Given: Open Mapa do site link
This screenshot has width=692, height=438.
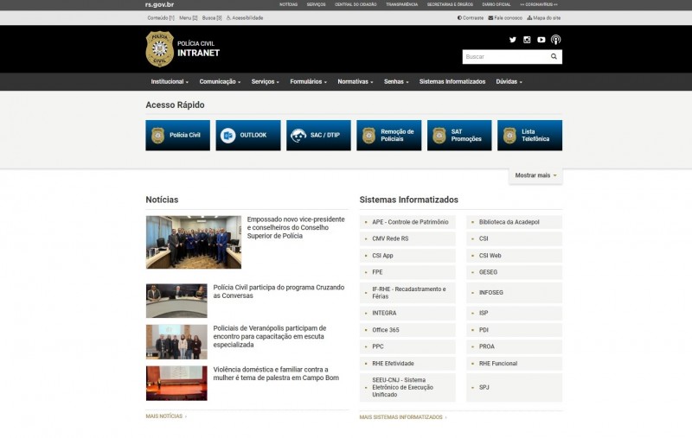Looking at the screenshot, I should pos(544,18).
